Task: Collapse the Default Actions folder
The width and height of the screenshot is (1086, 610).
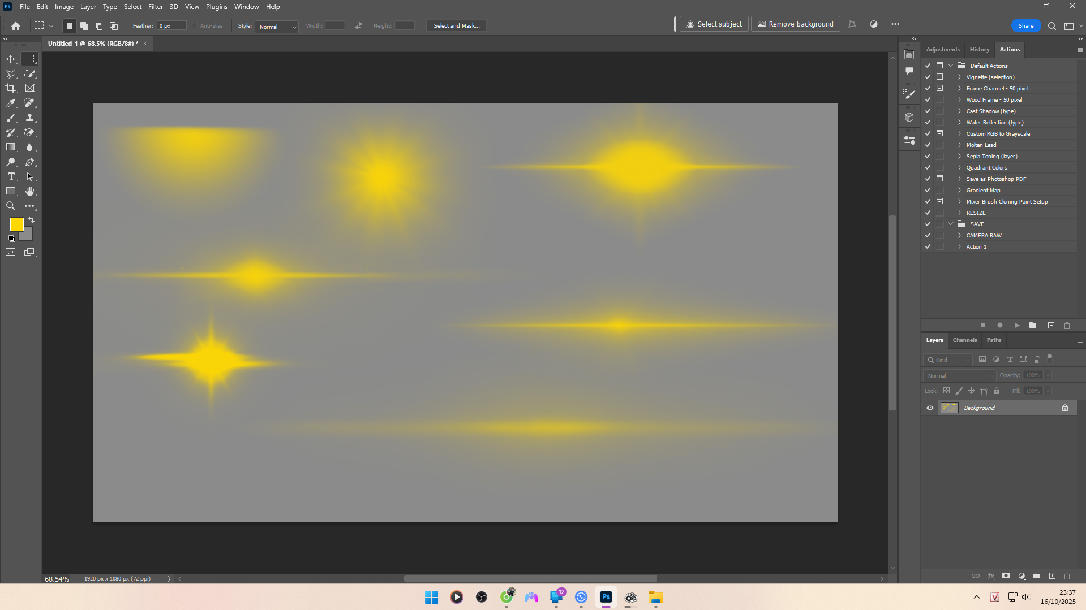Action: 951,66
